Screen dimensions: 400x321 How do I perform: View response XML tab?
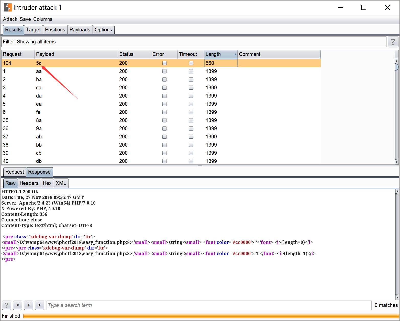pos(61,183)
